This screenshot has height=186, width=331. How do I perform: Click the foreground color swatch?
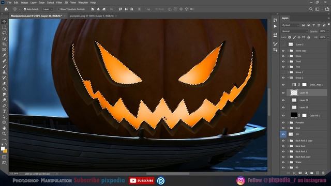[3, 149]
